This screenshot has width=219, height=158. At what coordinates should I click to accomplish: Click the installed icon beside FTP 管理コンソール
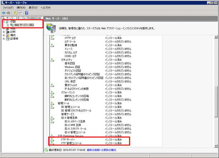[x=52, y=143]
